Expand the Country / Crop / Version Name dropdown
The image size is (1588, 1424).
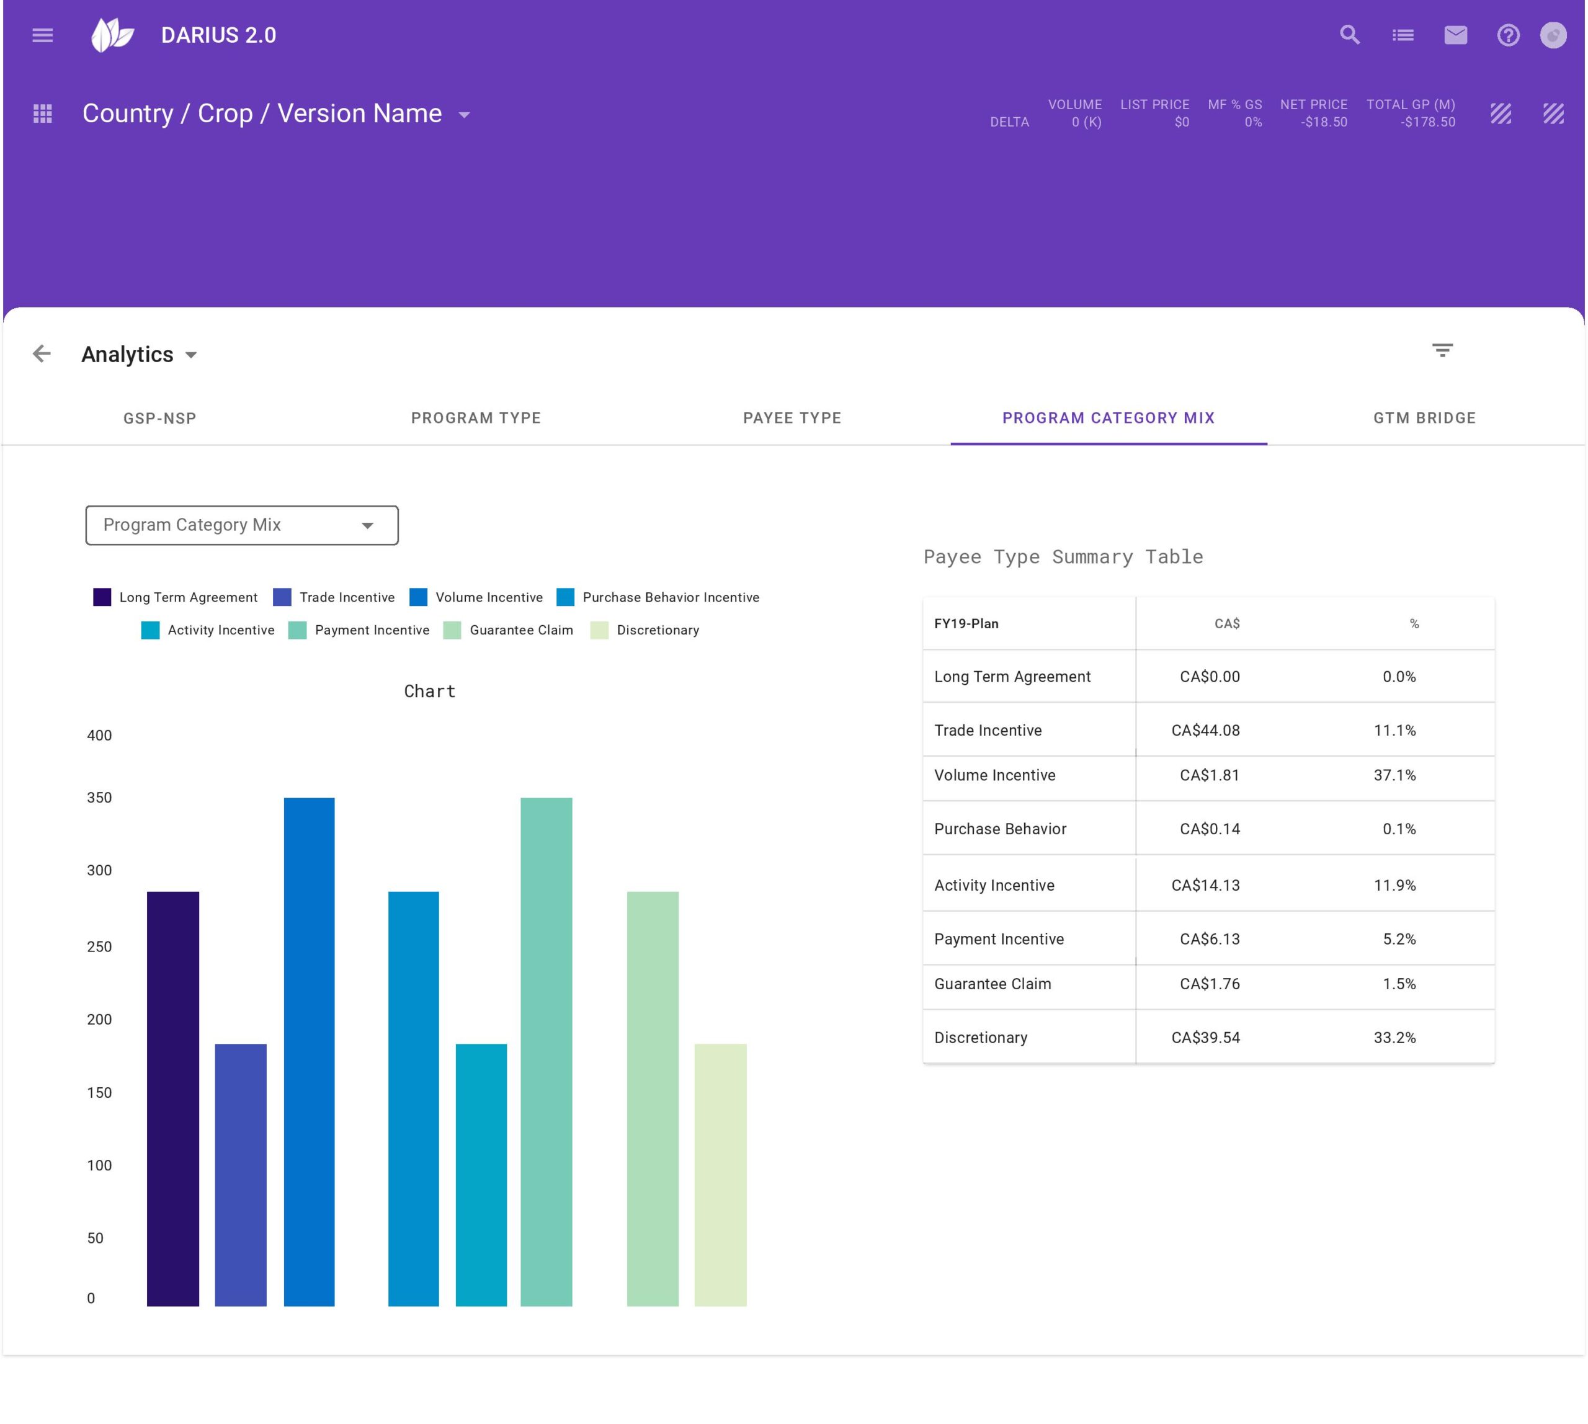(464, 115)
